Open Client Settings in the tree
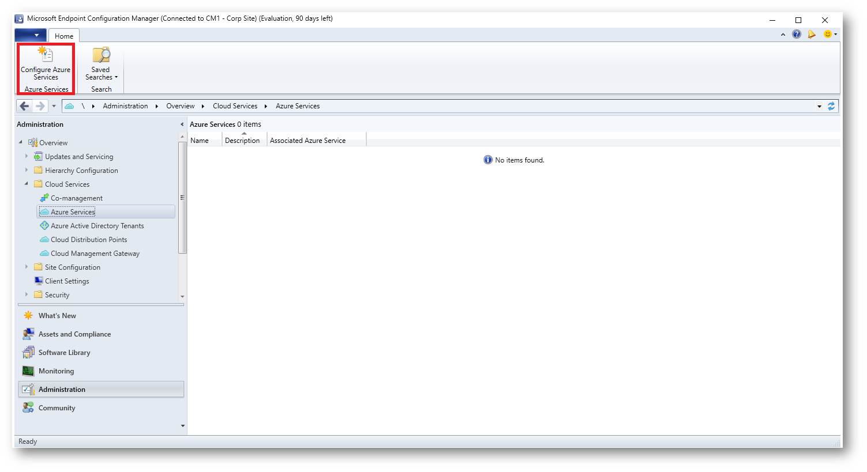Screen dimensions: 867x472 point(67,281)
